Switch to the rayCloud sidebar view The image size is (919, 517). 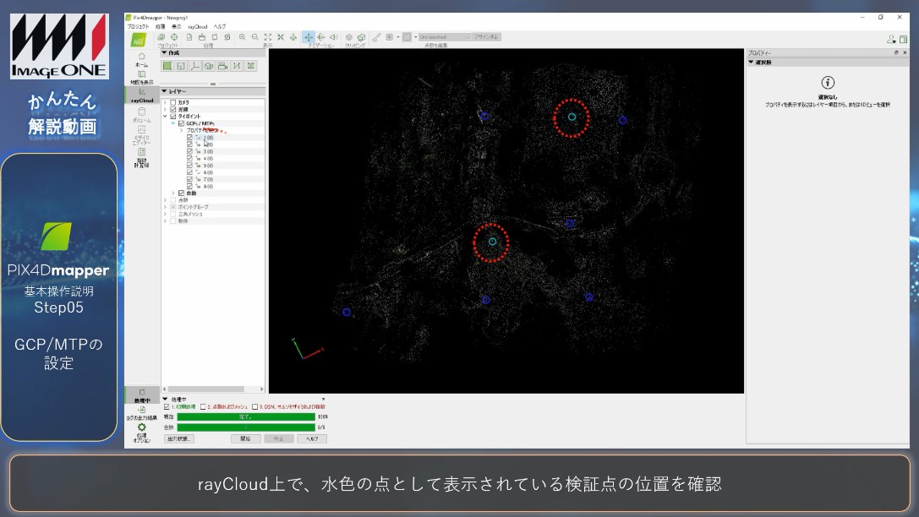(x=141, y=94)
